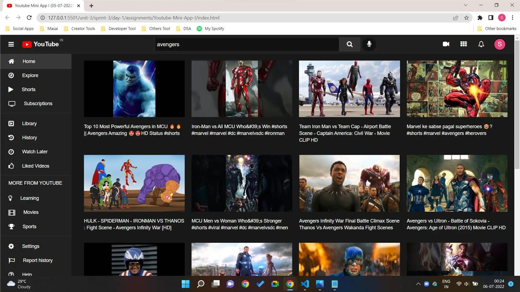Open the pink S account avatar

[x=500, y=44]
